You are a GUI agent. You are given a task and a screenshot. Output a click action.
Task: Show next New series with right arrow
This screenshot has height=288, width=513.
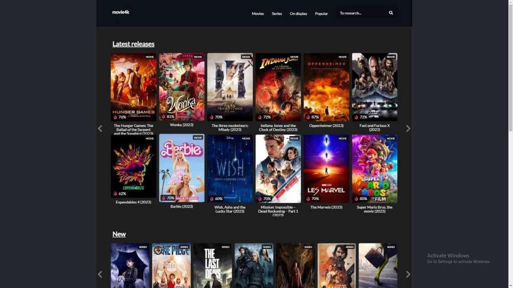click(x=408, y=274)
